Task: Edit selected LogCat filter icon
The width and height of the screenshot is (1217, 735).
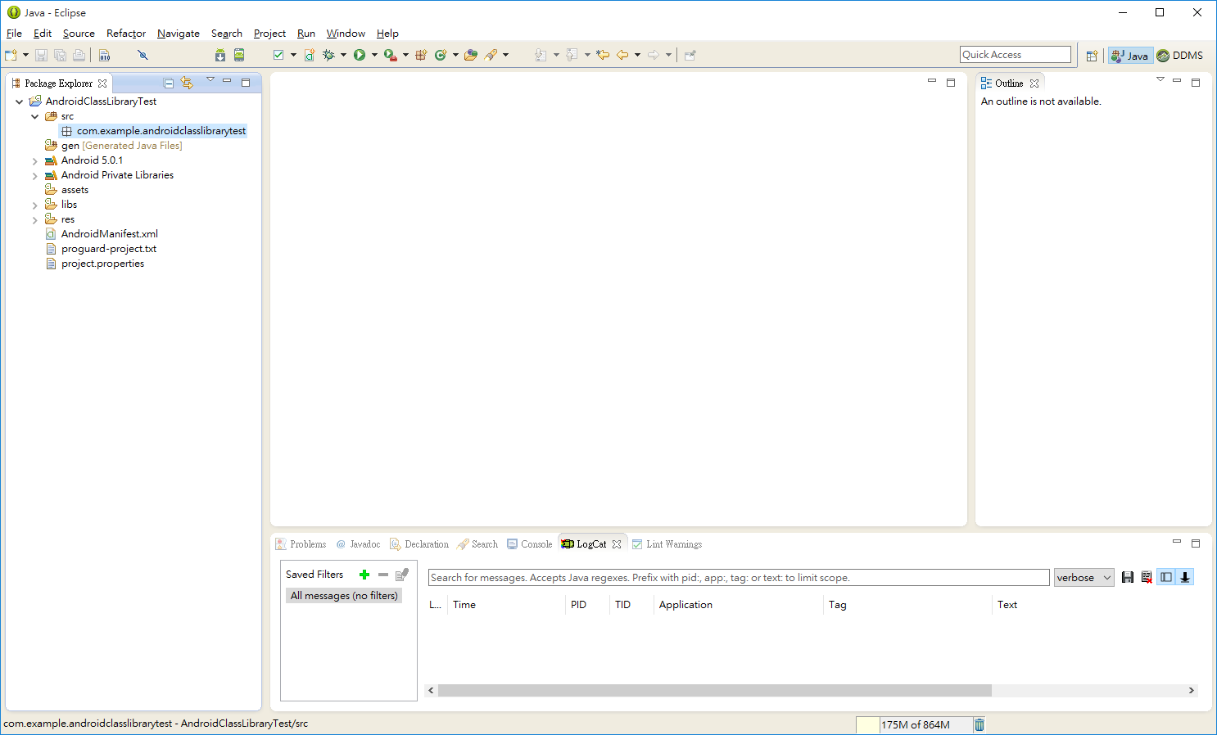Action: click(402, 575)
